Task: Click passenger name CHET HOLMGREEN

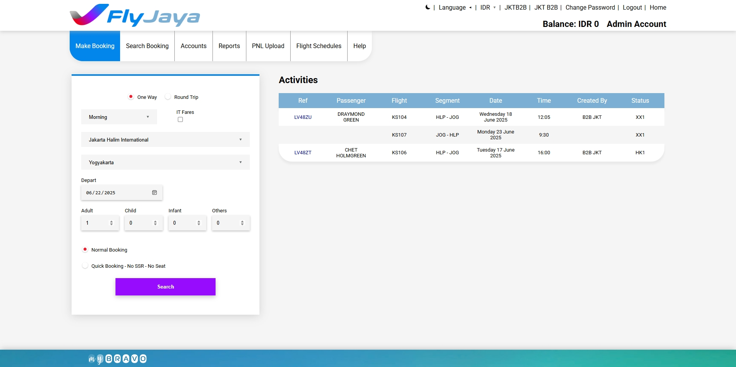Action: coord(351,153)
